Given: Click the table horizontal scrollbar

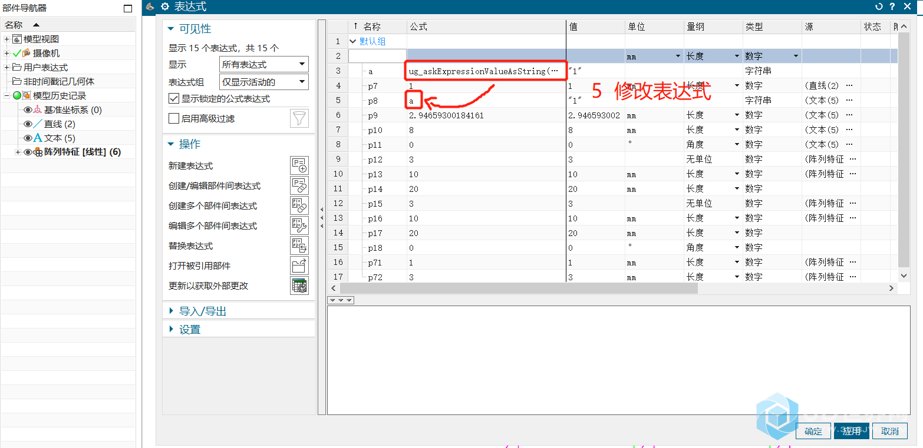Looking at the screenshot, I should point(519,288).
